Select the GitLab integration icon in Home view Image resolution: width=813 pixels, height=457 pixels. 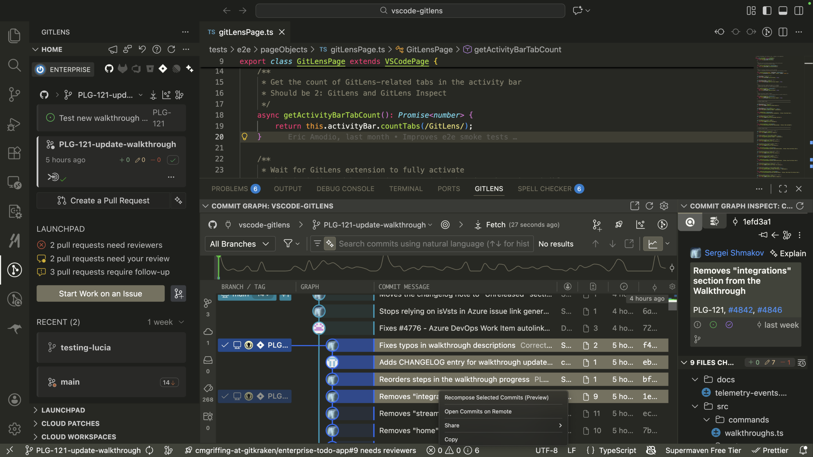[x=123, y=69]
